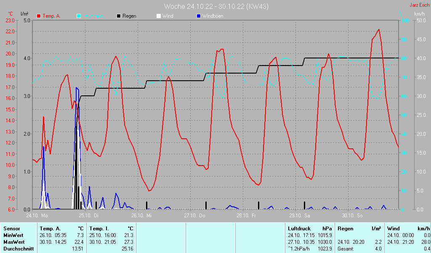Viewport: 431px width, 253px height.
Task: Click the black Regen legend square
Action: tap(119, 16)
